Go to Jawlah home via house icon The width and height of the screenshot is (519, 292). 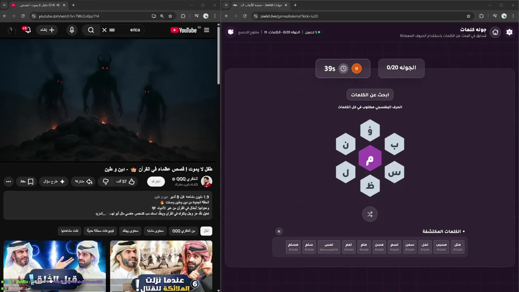point(495,32)
